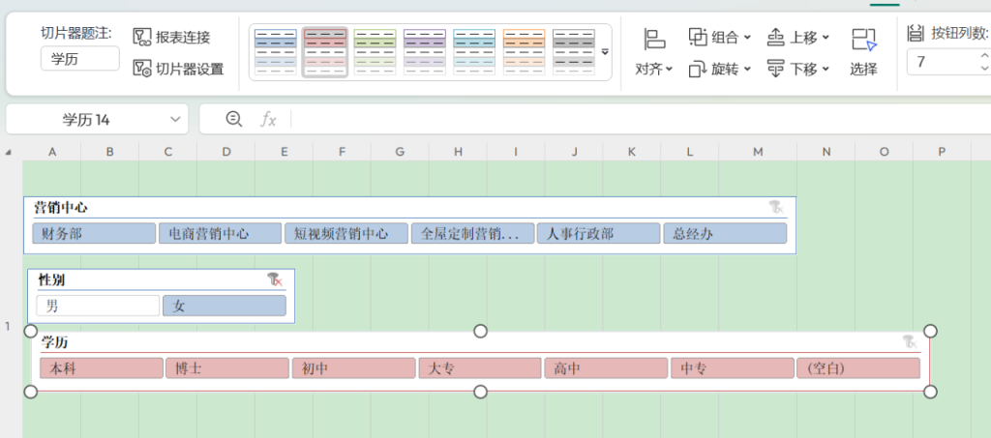This screenshot has width=991, height=438.
Task: Open the 报表连接 report connections icon
Action: pos(143,38)
